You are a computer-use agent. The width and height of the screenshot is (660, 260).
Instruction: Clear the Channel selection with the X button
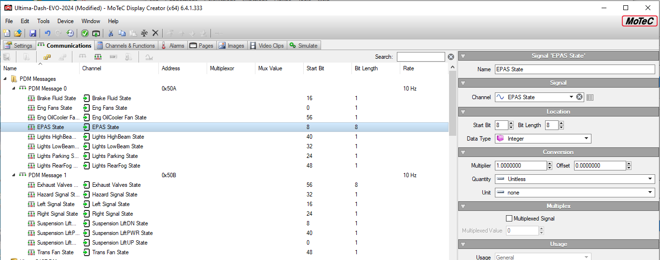pyautogui.click(x=579, y=97)
